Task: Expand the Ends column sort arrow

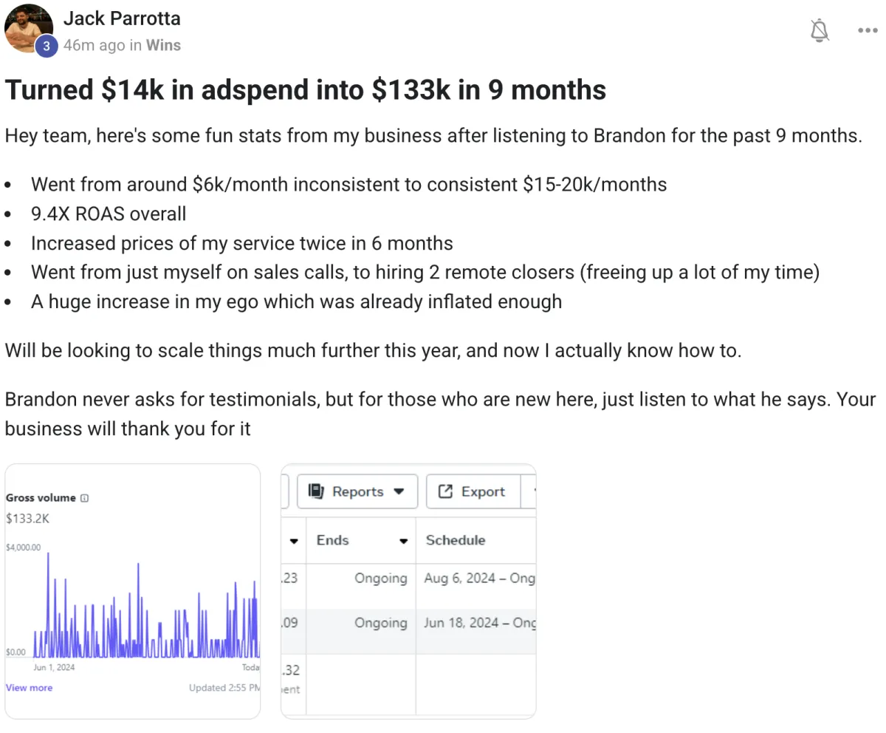Action: (x=403, y=541)
